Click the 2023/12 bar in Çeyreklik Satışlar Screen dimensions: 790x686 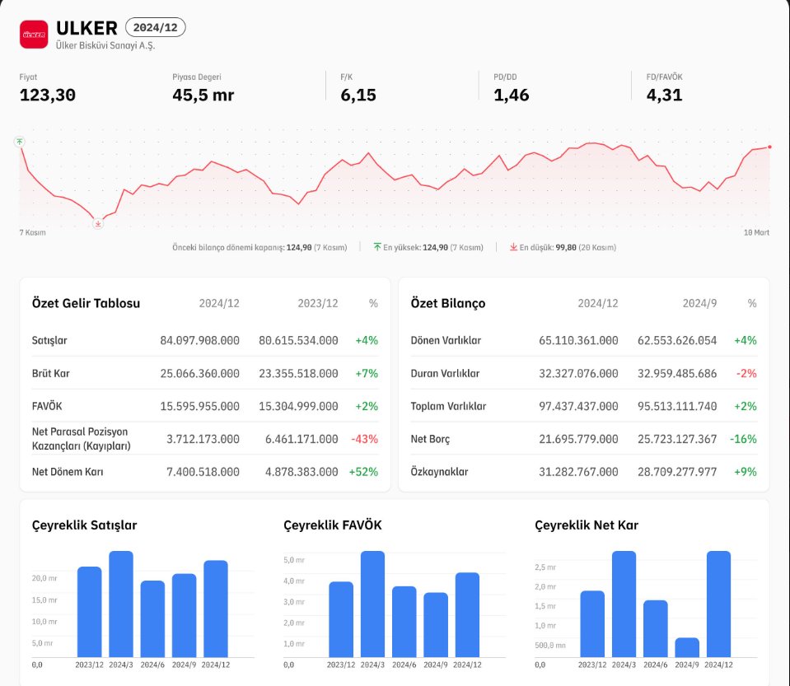pyautogui.click(x=89, y=612)
